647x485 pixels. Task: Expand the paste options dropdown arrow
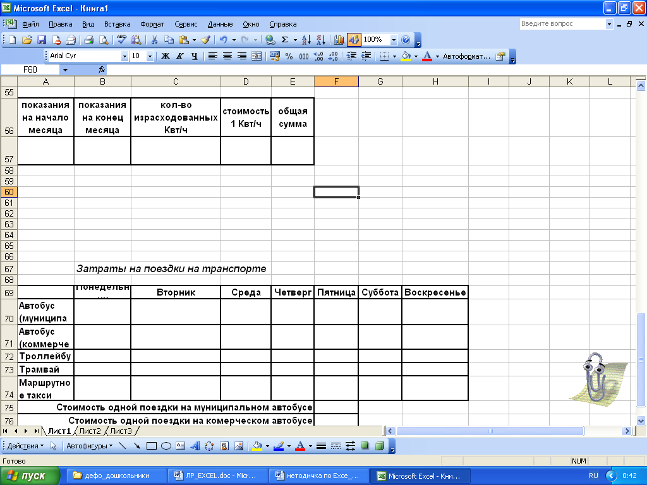(194, 40)
